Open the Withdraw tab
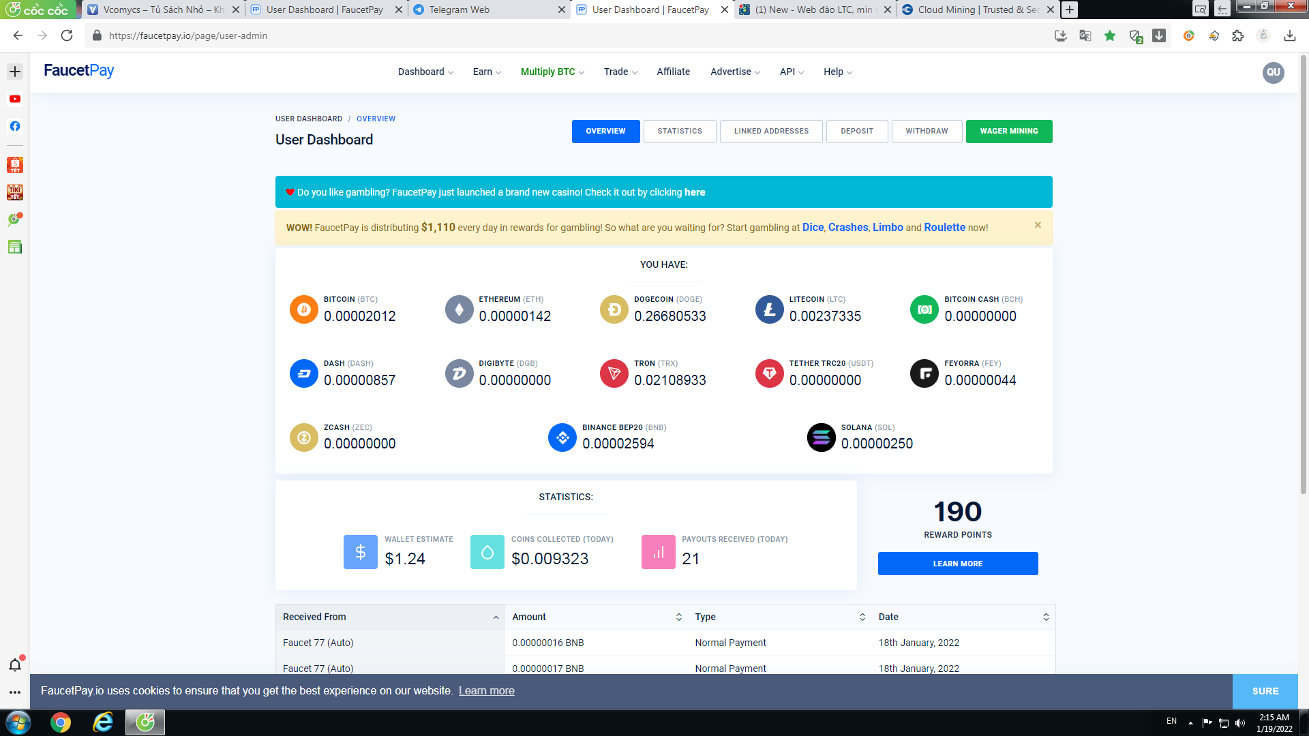 click(927, 131)
